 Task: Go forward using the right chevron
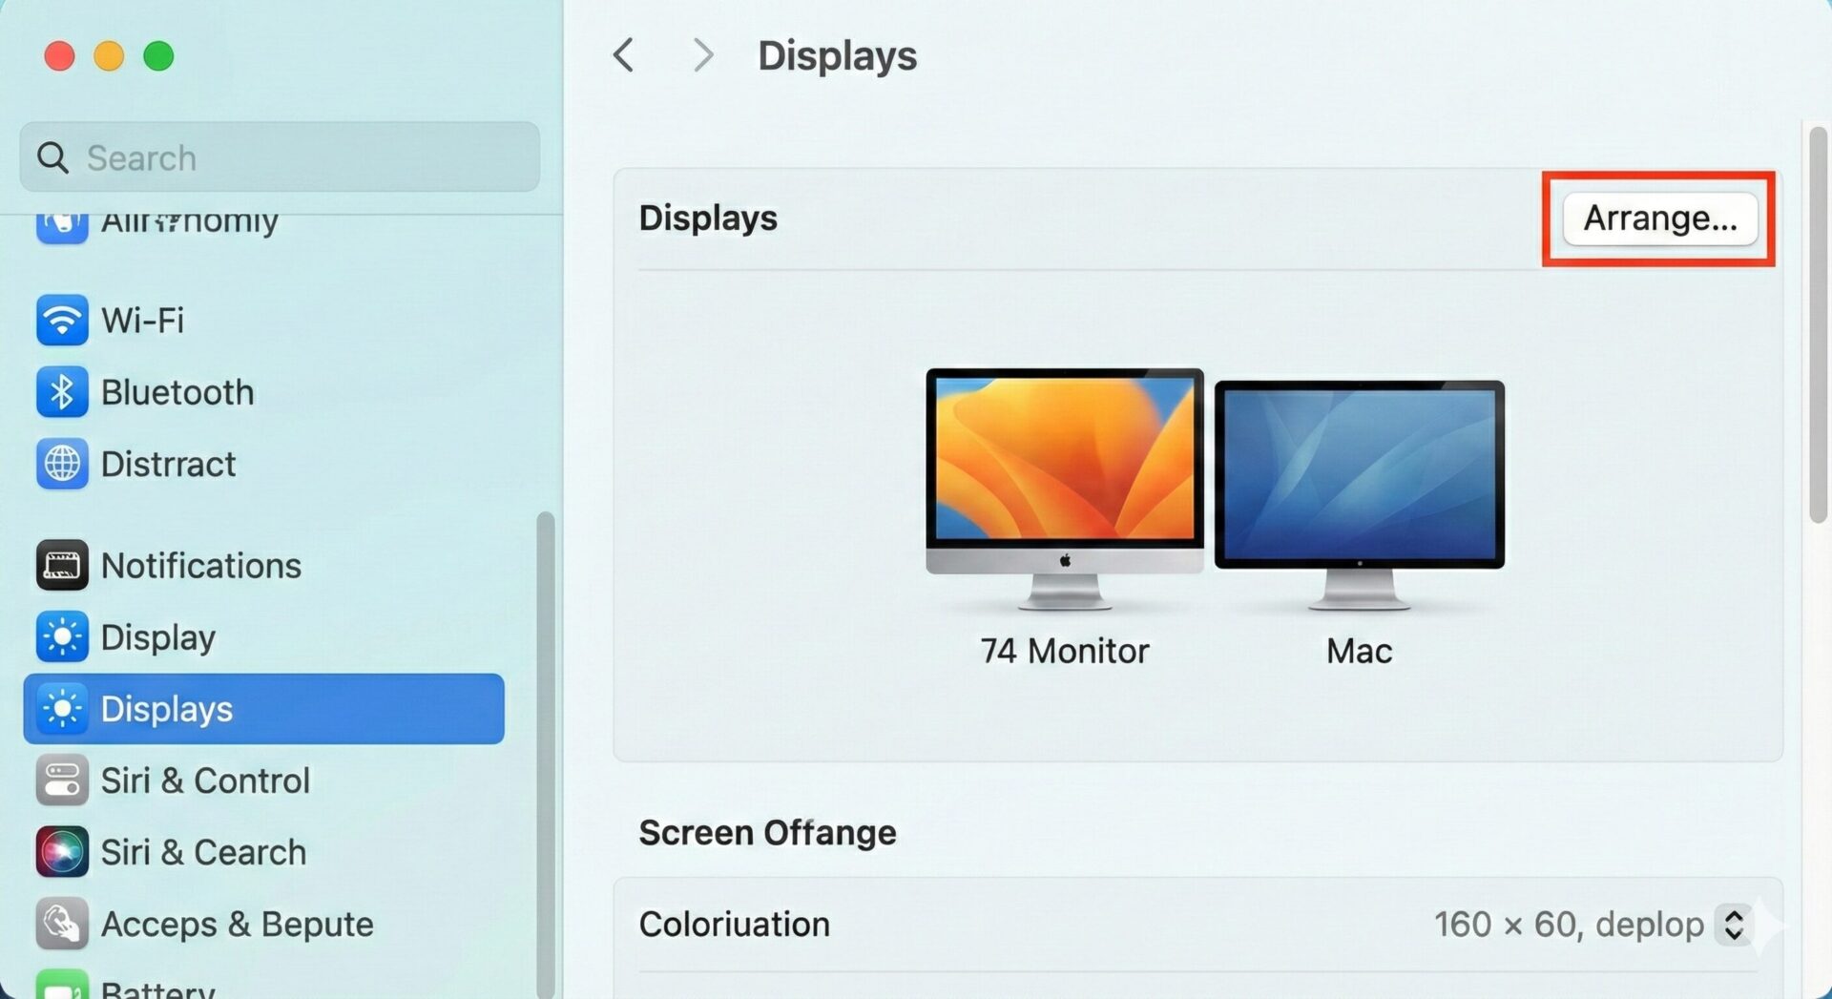[x=703, y=55]
